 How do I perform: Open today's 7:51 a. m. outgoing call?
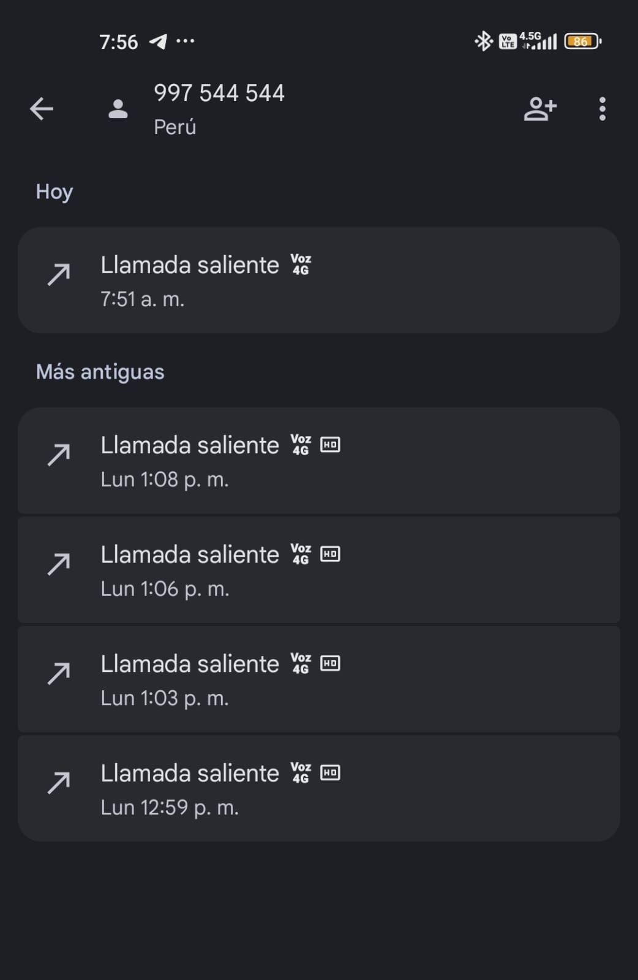[318, 281]
